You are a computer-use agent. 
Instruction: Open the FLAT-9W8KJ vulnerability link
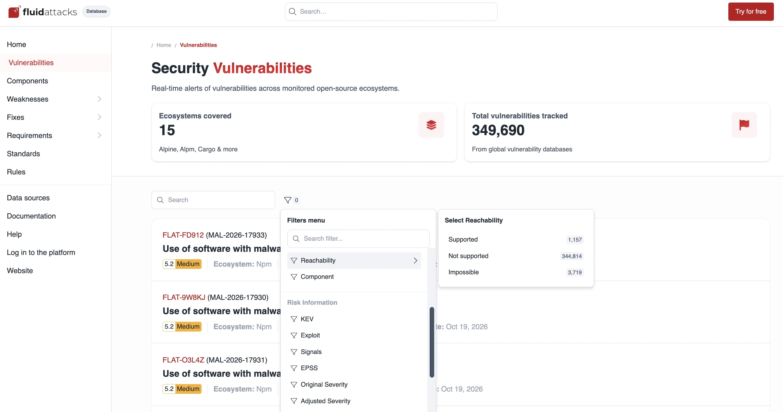tap(184, 297)
